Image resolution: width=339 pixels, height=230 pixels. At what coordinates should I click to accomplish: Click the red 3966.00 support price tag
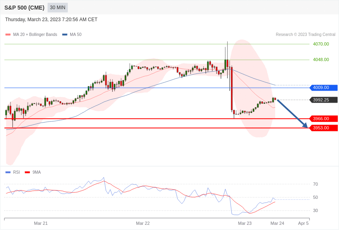(x=324, y=119)
